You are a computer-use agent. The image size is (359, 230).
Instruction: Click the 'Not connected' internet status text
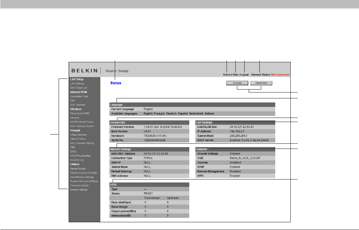[x=280, y=74]
